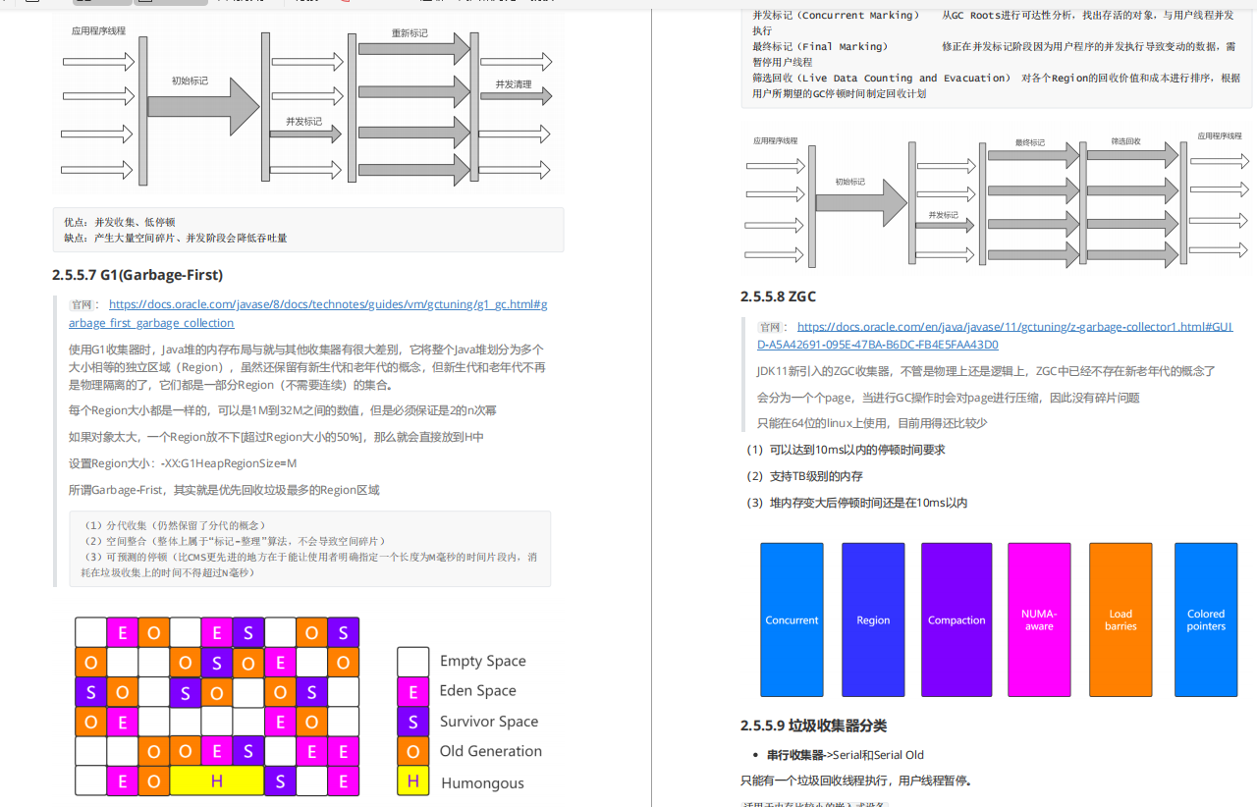Click the 并发清理 label in the CMS diagram
The height and width of the screenshot is (807, 1257).
[514, 84]
